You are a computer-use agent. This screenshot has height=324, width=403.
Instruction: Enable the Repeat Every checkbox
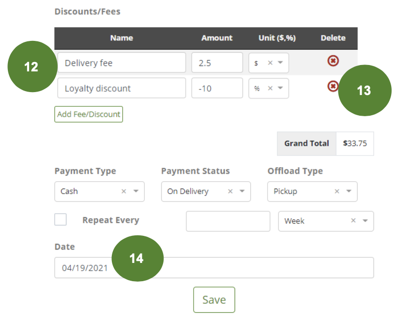[x=61, y=220]
